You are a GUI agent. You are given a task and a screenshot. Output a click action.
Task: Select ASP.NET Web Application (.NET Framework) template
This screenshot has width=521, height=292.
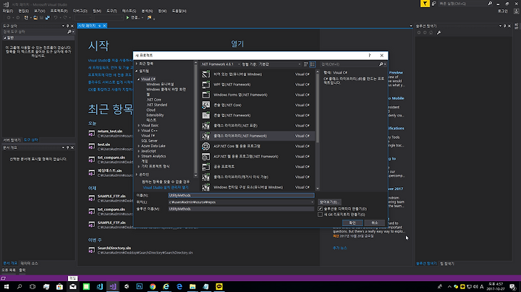pos(258,157)
